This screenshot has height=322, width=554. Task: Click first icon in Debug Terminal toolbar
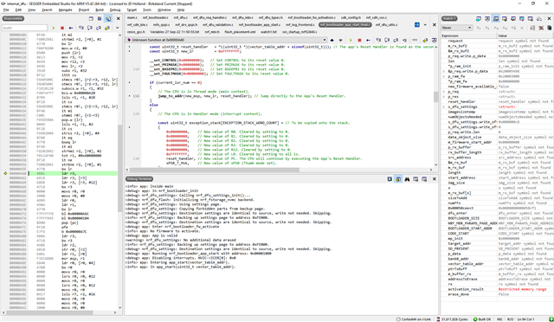click(390, 179)
